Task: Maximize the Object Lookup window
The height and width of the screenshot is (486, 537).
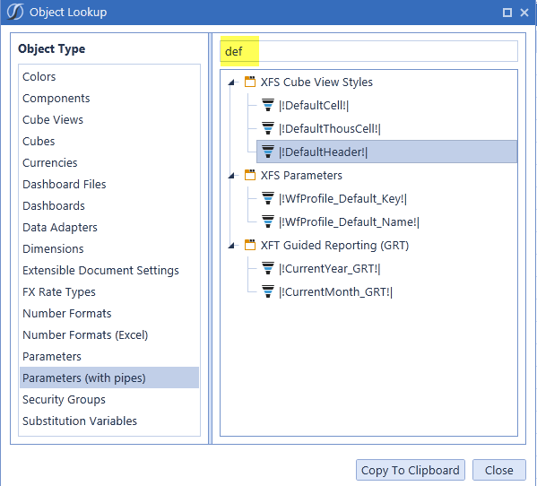Action: tap(507, 13)
